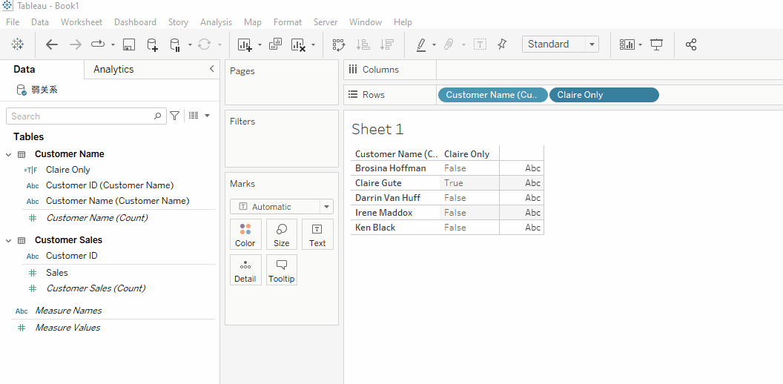The image size is (783, 384).
Task: Click the Highlight pen icon
Action: click(x=421, y=44)
